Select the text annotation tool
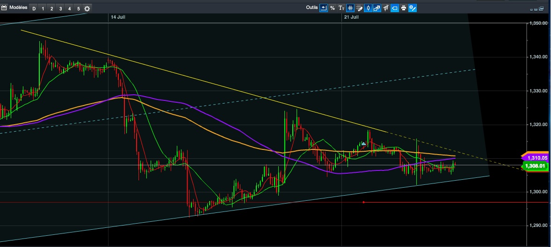 [x=341, y=8]
